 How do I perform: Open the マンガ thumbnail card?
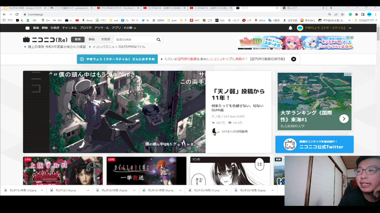pyautogui.click(x=230, y=171)
